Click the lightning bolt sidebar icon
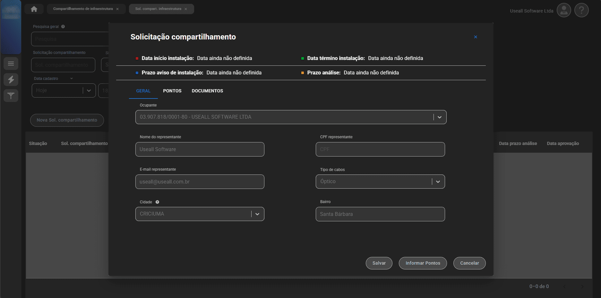The width and height of the screenshot is (601, 298). 11,80
